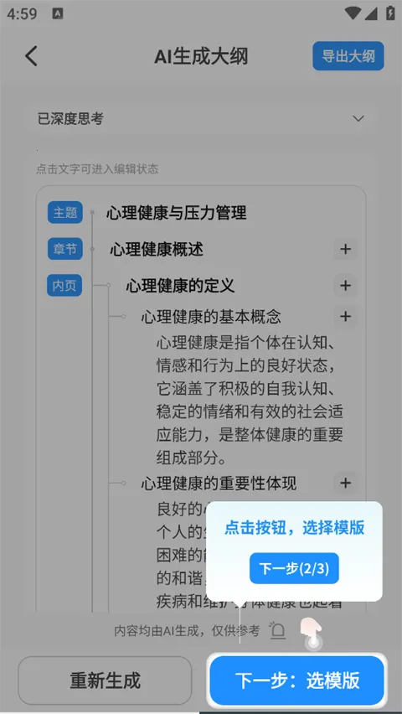Expand the 已深度思考 section chevron

point(358,119)
